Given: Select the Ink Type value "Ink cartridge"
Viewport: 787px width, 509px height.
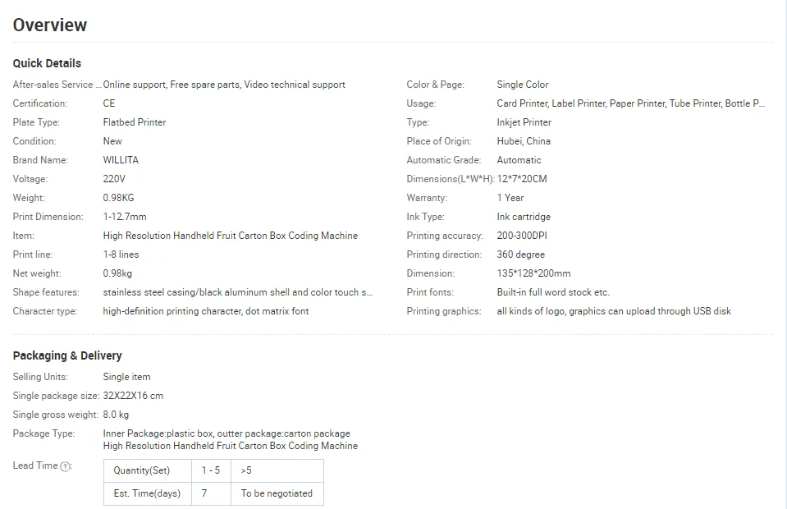Looking at the screenshot, I should (524, 217).
